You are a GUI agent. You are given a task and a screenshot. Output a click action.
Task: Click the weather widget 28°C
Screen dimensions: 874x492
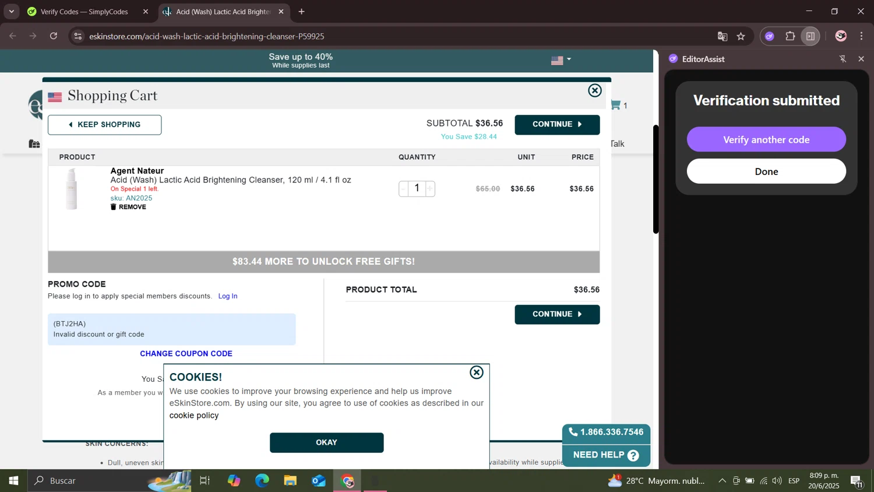coord(656,481)
